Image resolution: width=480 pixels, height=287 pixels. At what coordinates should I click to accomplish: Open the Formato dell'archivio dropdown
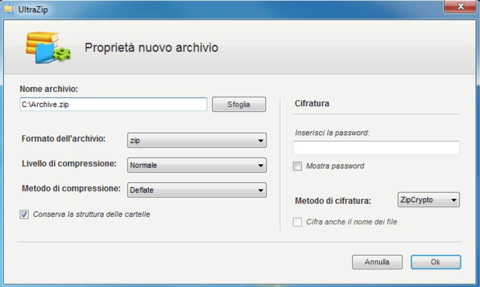(x=197, y=141)
